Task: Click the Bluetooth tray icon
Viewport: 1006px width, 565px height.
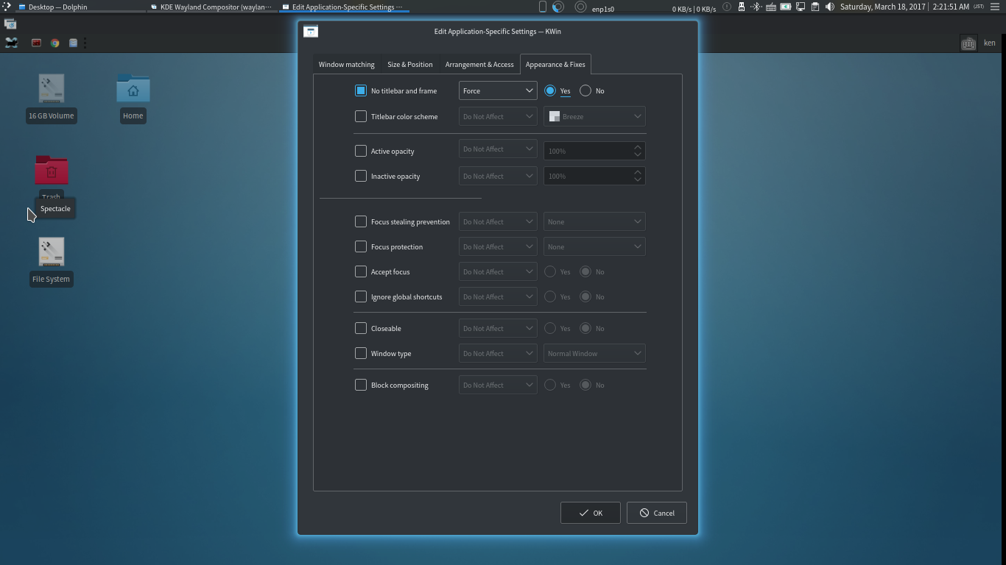Action: tap(756, 7)
